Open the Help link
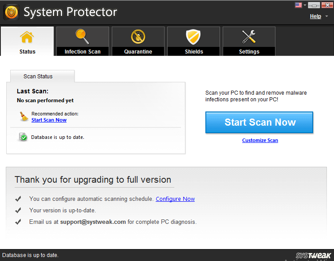334x261 pixels. (315, 16)
